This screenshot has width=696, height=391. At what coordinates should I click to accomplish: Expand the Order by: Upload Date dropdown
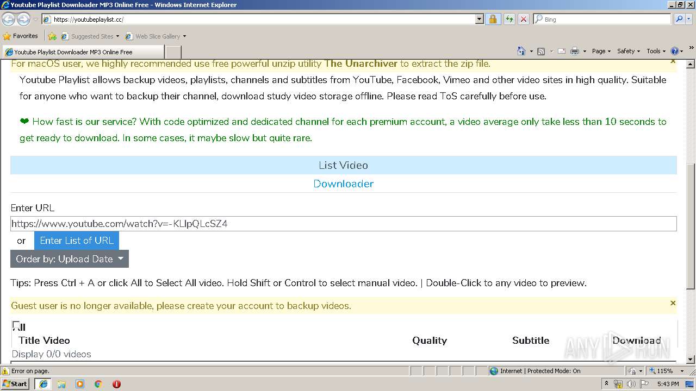70,259
